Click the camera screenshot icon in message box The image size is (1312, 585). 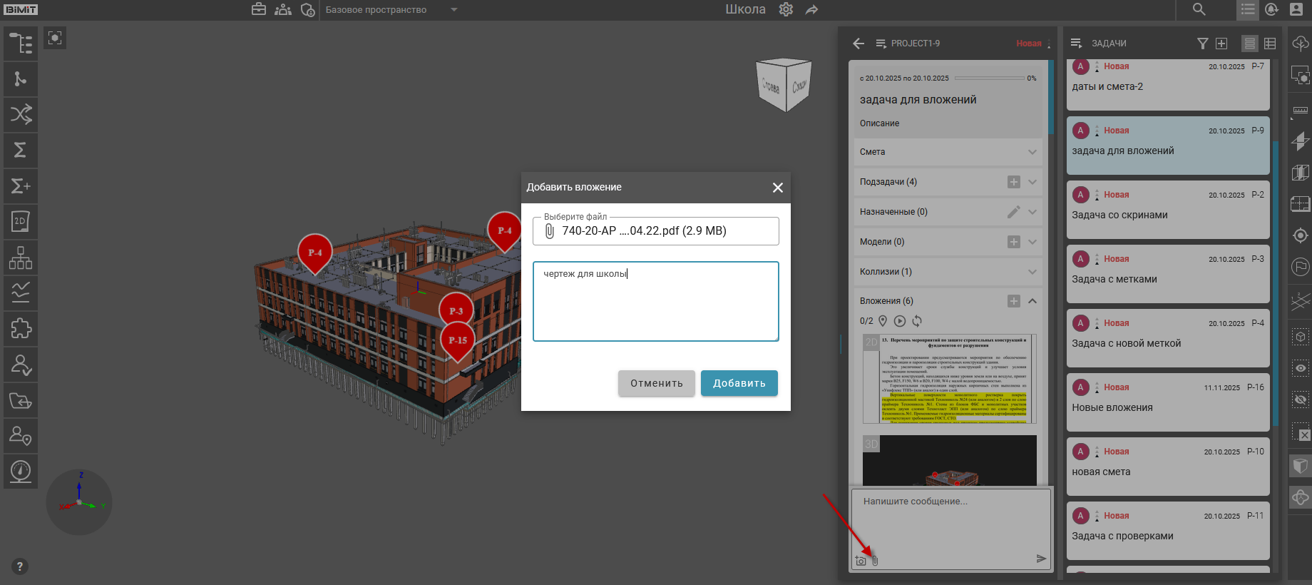[x=861, y=561]
